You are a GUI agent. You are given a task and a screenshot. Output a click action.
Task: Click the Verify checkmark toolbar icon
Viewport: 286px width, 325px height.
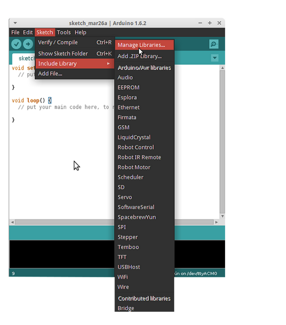click(16, 44)
